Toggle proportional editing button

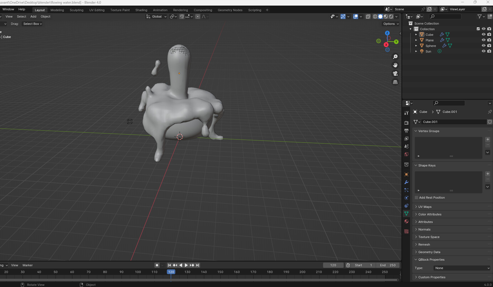coord(198,16)
